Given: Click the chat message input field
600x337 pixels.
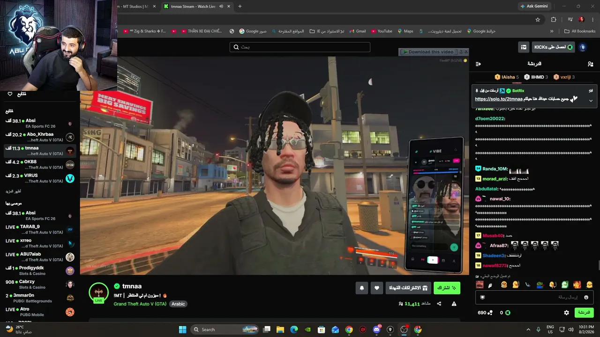Looking at the screenshot, I should click(x=534, y=297).
